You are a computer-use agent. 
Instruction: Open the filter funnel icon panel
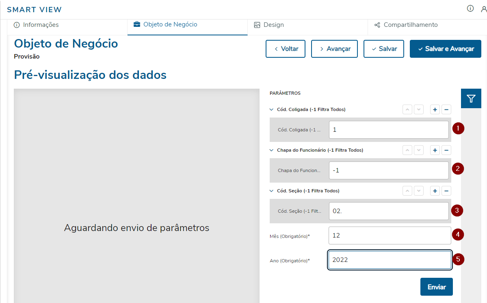[x=471, y=98]
